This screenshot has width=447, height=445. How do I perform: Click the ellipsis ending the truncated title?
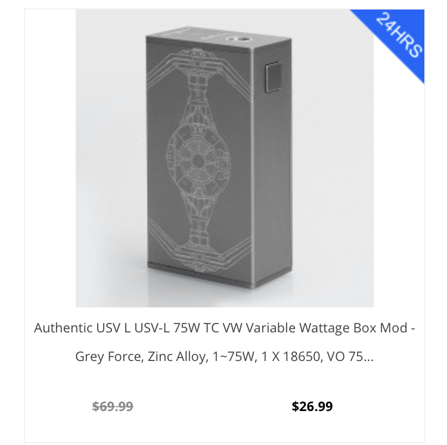click(368, 356)
